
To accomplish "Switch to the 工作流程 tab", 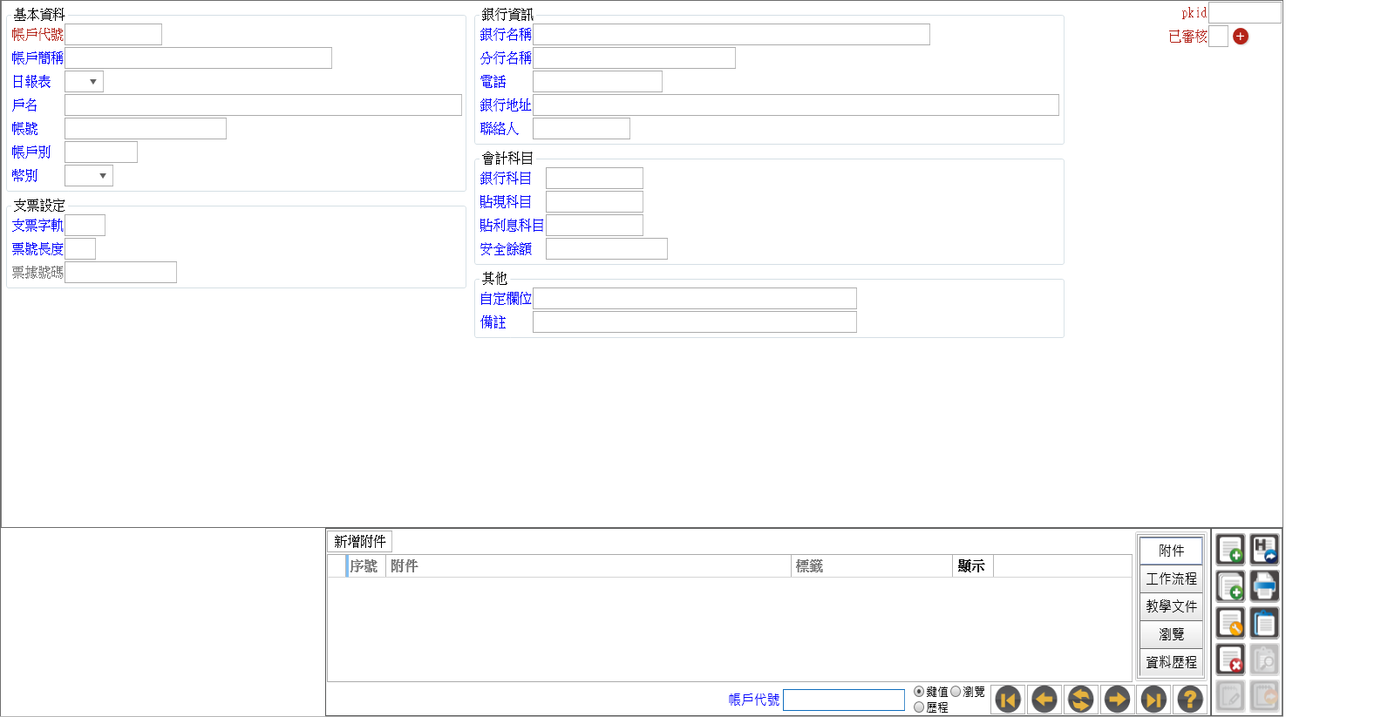I will [1171, 578].
